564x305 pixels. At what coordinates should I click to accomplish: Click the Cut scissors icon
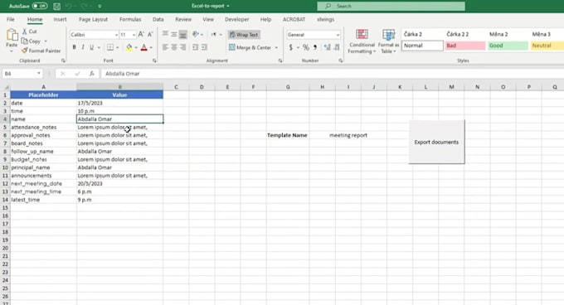click(24, 31)
